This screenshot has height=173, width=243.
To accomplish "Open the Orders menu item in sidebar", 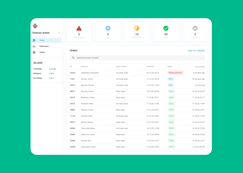I will [42, 52].
